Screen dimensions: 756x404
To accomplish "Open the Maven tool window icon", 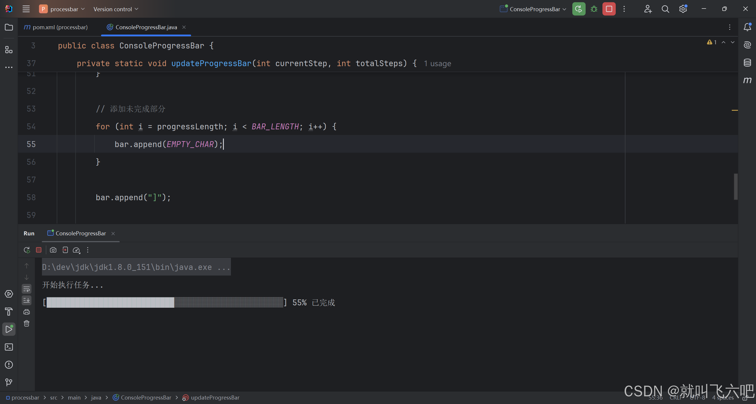I will click(747, 80).
